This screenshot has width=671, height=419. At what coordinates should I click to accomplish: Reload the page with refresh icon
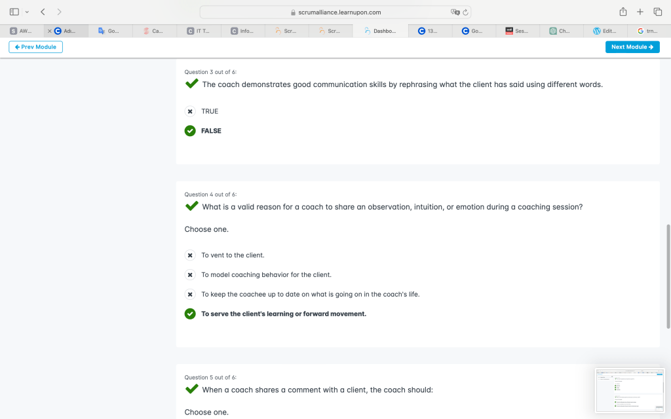(465, 12)
